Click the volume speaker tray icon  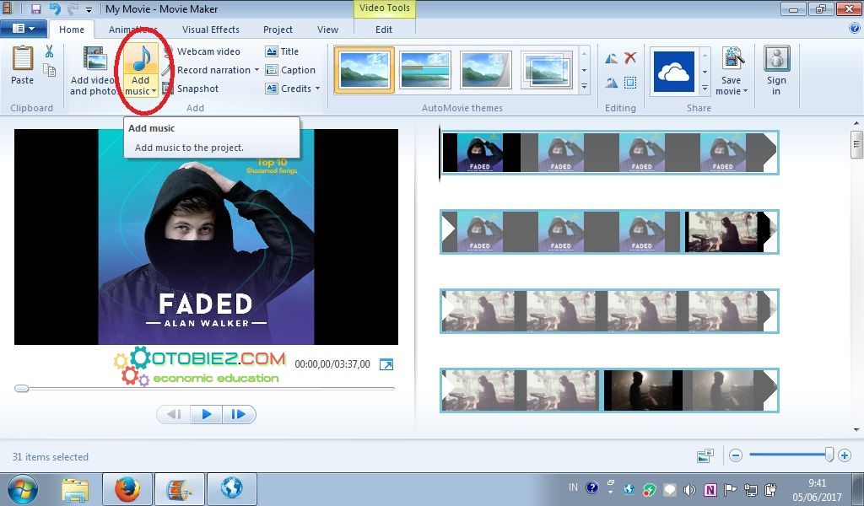point(689,489)
